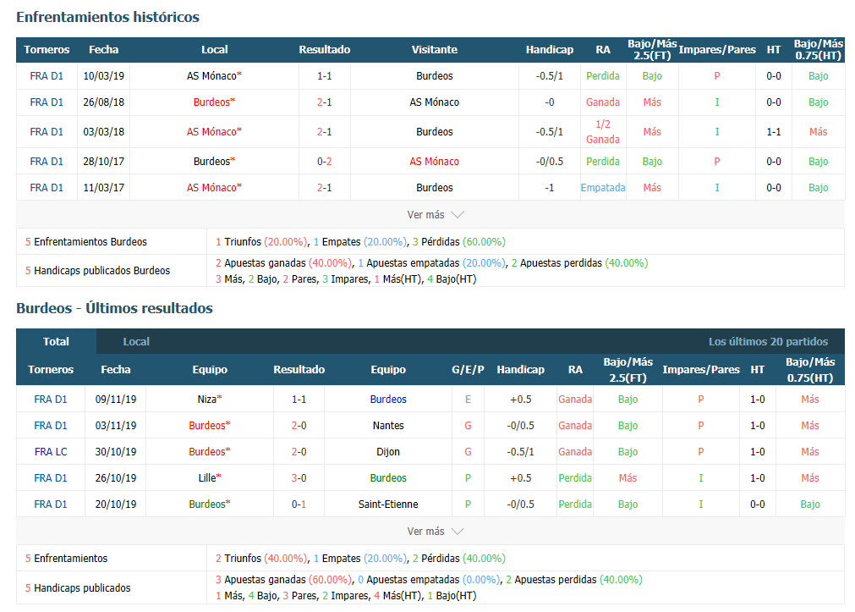
Task: Click '5 Enfrentamientos Burdeos' summary label
Action: click(86, 242)
